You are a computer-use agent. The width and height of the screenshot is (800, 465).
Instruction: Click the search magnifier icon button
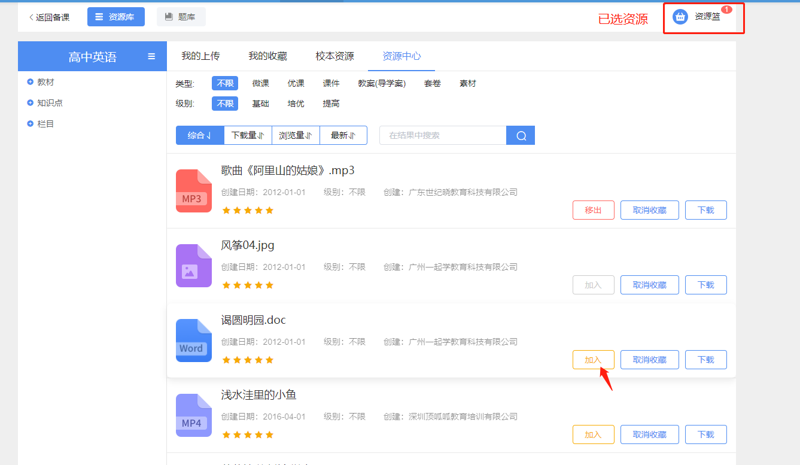click(x=521, y=135)
